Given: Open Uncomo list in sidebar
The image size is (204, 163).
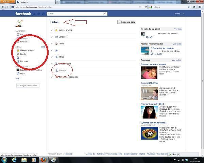Looking at the screenshot, I should click(24, 61).
